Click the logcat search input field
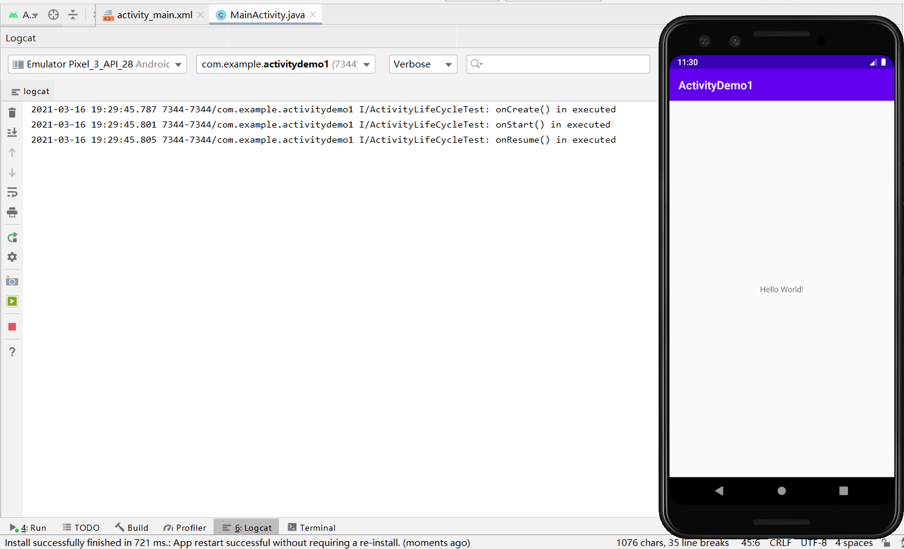The width and height of the screenshot is (904, 549). 558,64
